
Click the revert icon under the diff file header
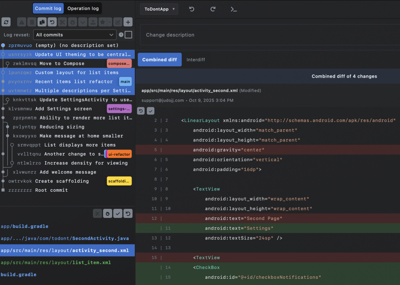(x=141, y=111)
